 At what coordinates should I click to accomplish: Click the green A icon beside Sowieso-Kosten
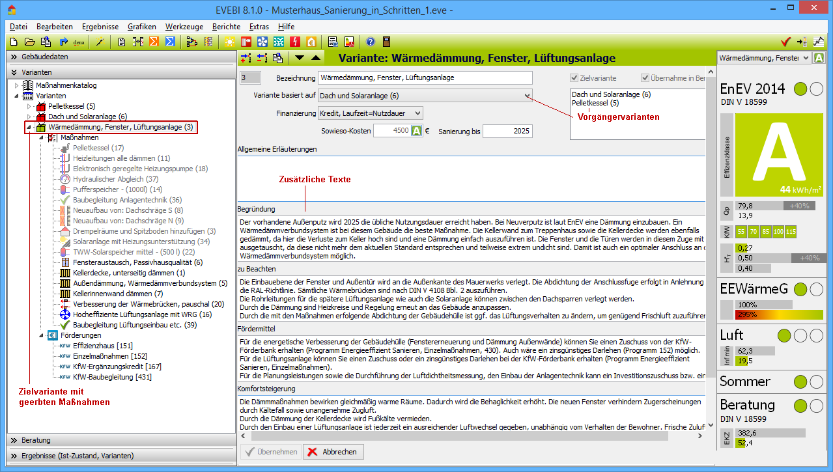pyautogui.click(x=417, y=131)
